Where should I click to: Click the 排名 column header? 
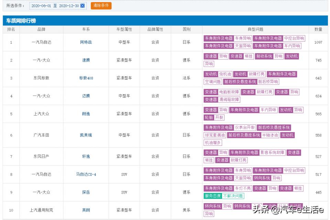(x=11, y=30)
